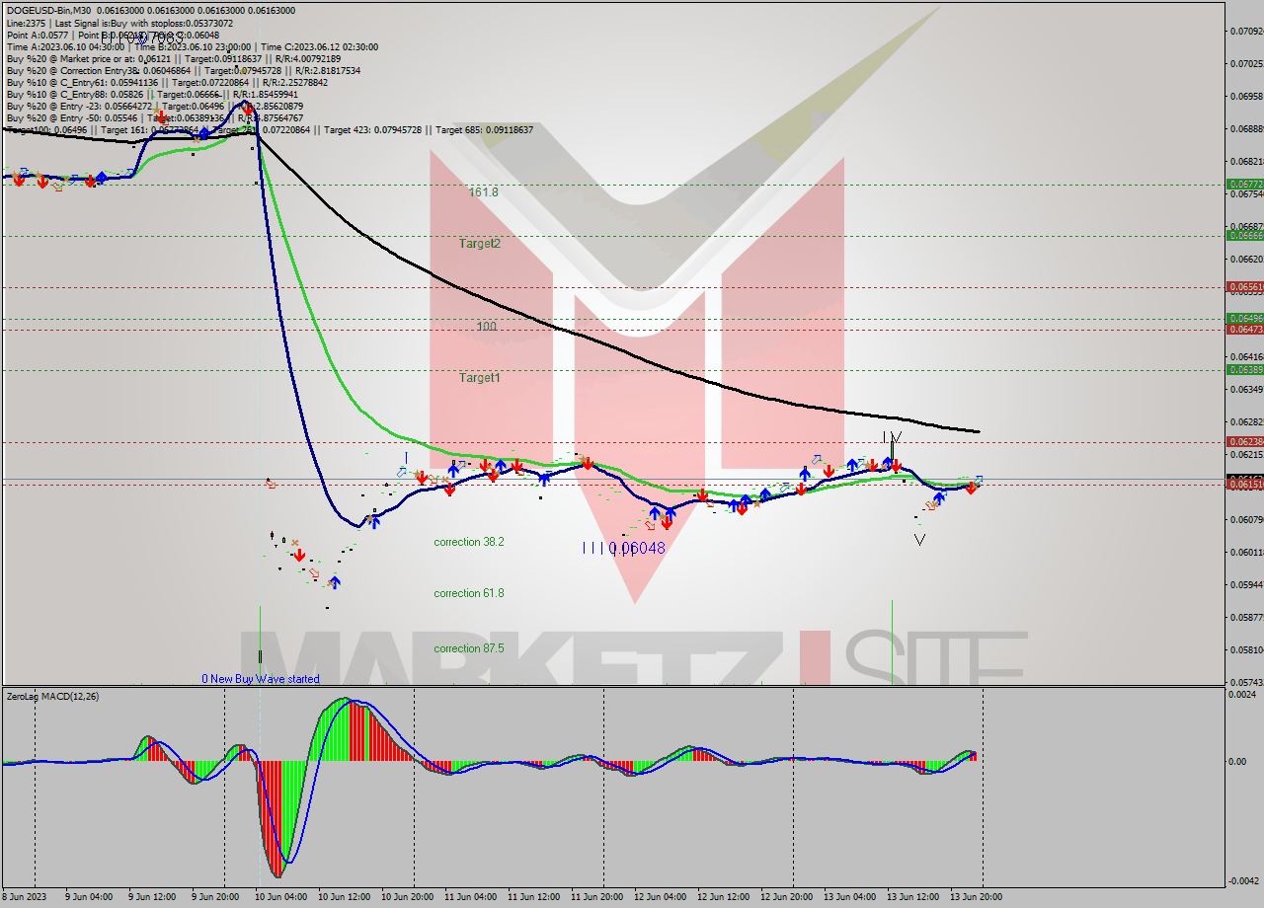This screenshot has width=1264, height=908.
Task: Click the red 0.0615 price tag on the axis
Action: [x=1244, y=484]
